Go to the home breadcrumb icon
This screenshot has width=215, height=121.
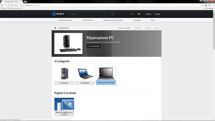[55, 28]
